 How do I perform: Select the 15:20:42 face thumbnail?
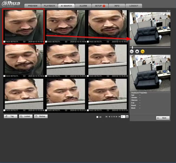click(107, 59)
